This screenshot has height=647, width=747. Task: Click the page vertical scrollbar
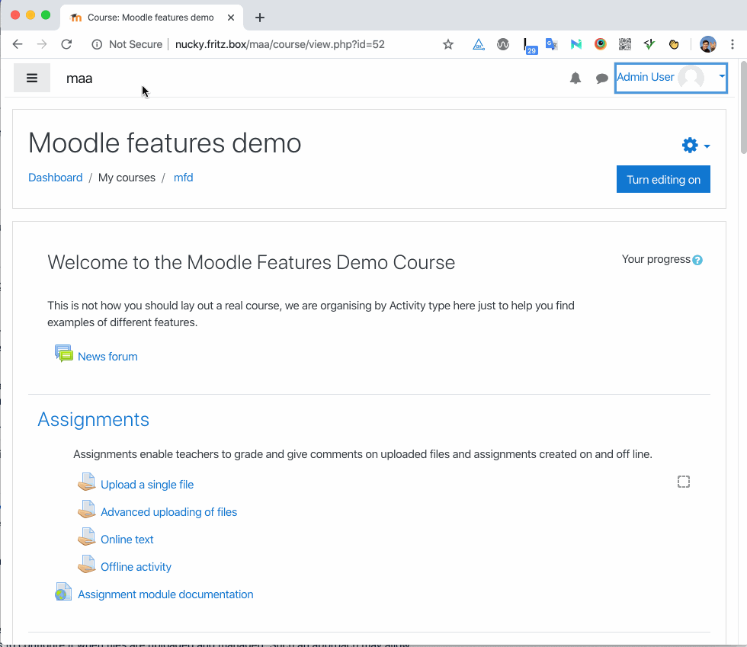tap(743, 107)
